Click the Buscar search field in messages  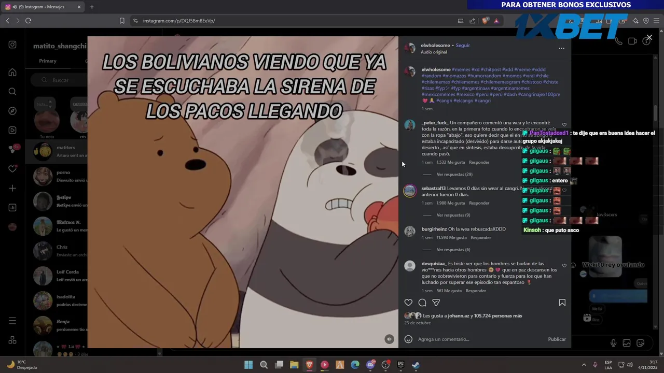point(60,80)
